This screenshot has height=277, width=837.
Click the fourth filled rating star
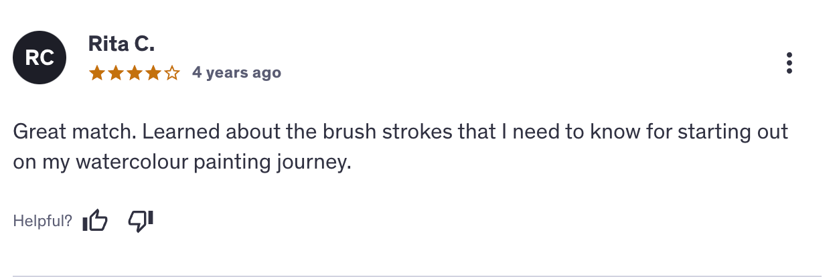click(x=153, y=73)
